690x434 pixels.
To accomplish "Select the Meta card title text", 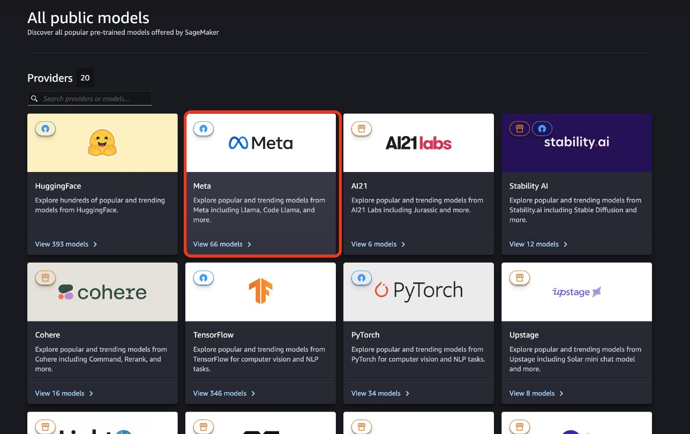I will click(202, 186).
